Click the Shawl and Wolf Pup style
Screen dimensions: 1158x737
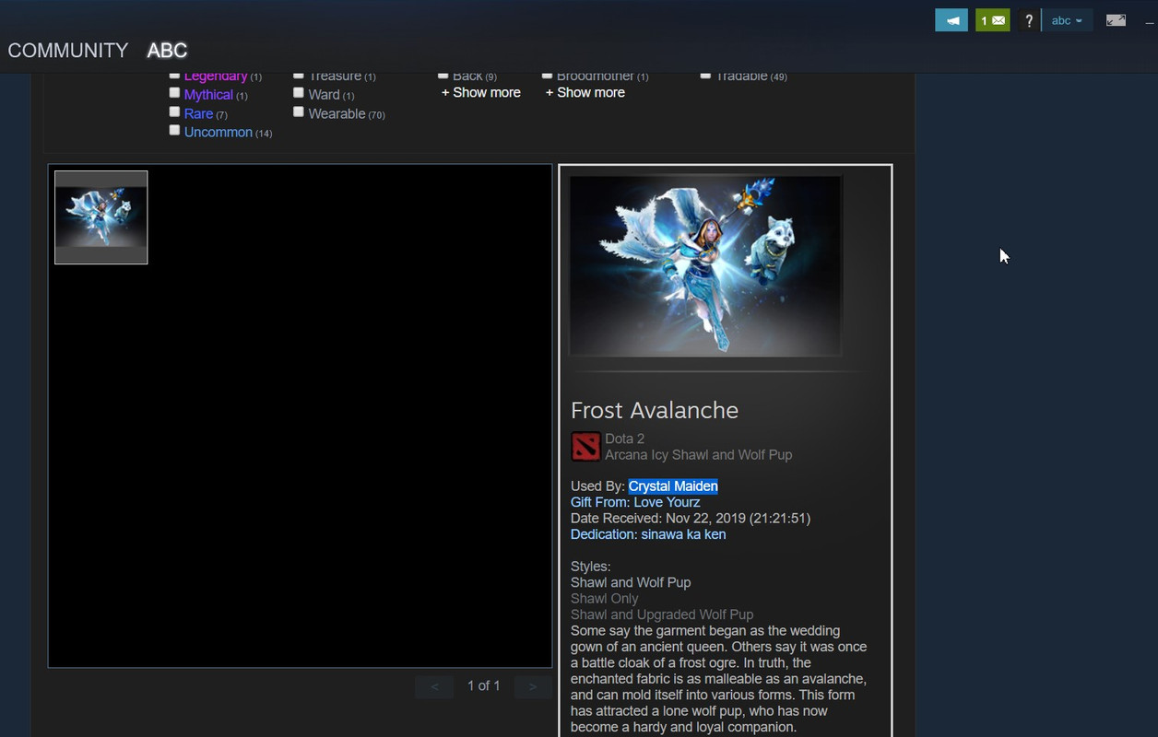[x=631, y=582]
